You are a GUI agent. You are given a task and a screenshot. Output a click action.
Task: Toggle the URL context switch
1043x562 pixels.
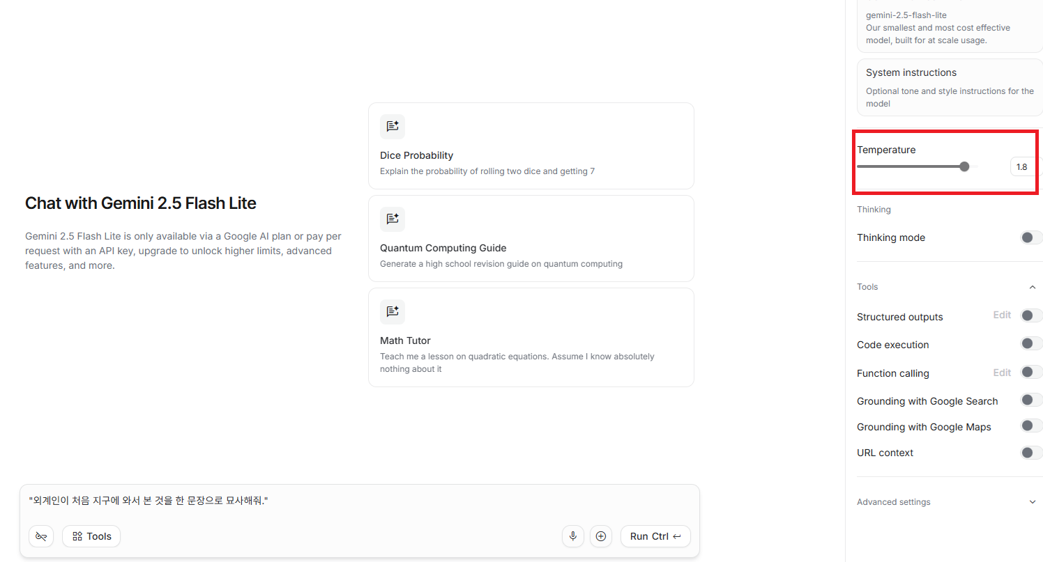pos(1031,453)
